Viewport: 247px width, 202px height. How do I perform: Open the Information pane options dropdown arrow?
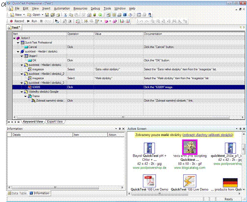[x=116, y=129]
